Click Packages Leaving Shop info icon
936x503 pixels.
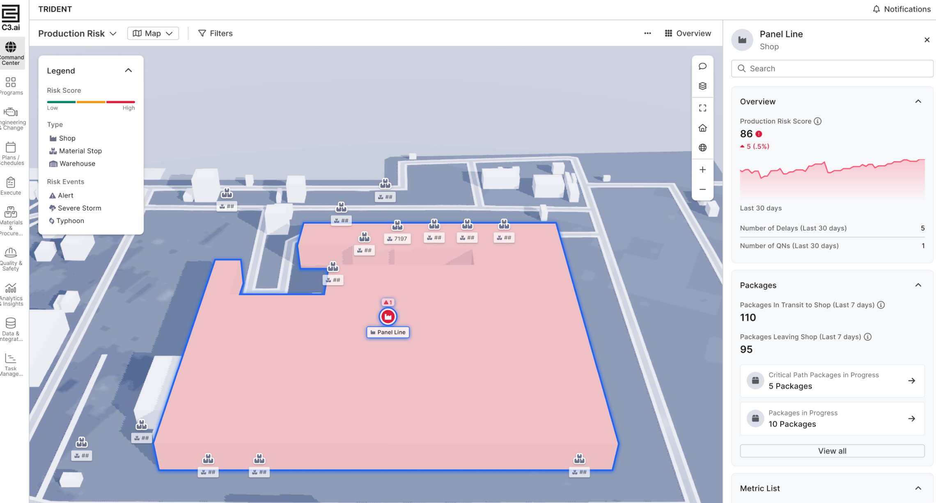(x=867, y=337)
